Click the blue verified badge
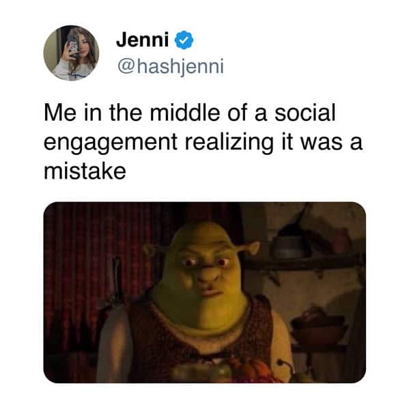Image resolution: width=409 pixels, height=409 pixels. [x=184, y=40]
